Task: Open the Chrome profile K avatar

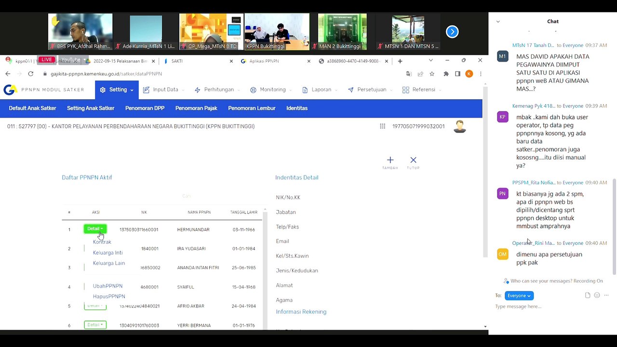Action: tap(469, 74)
